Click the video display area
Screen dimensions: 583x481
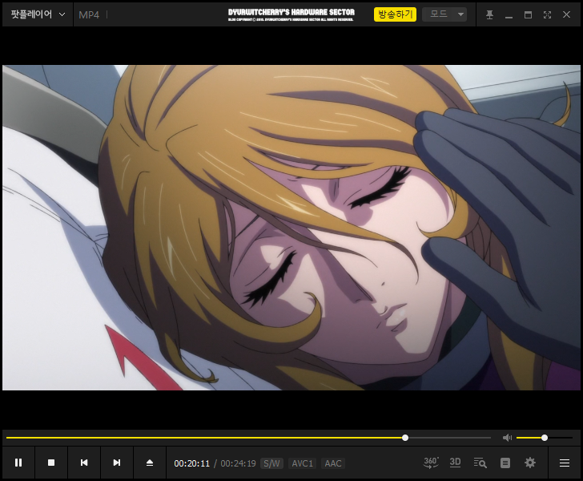point(291,228)
